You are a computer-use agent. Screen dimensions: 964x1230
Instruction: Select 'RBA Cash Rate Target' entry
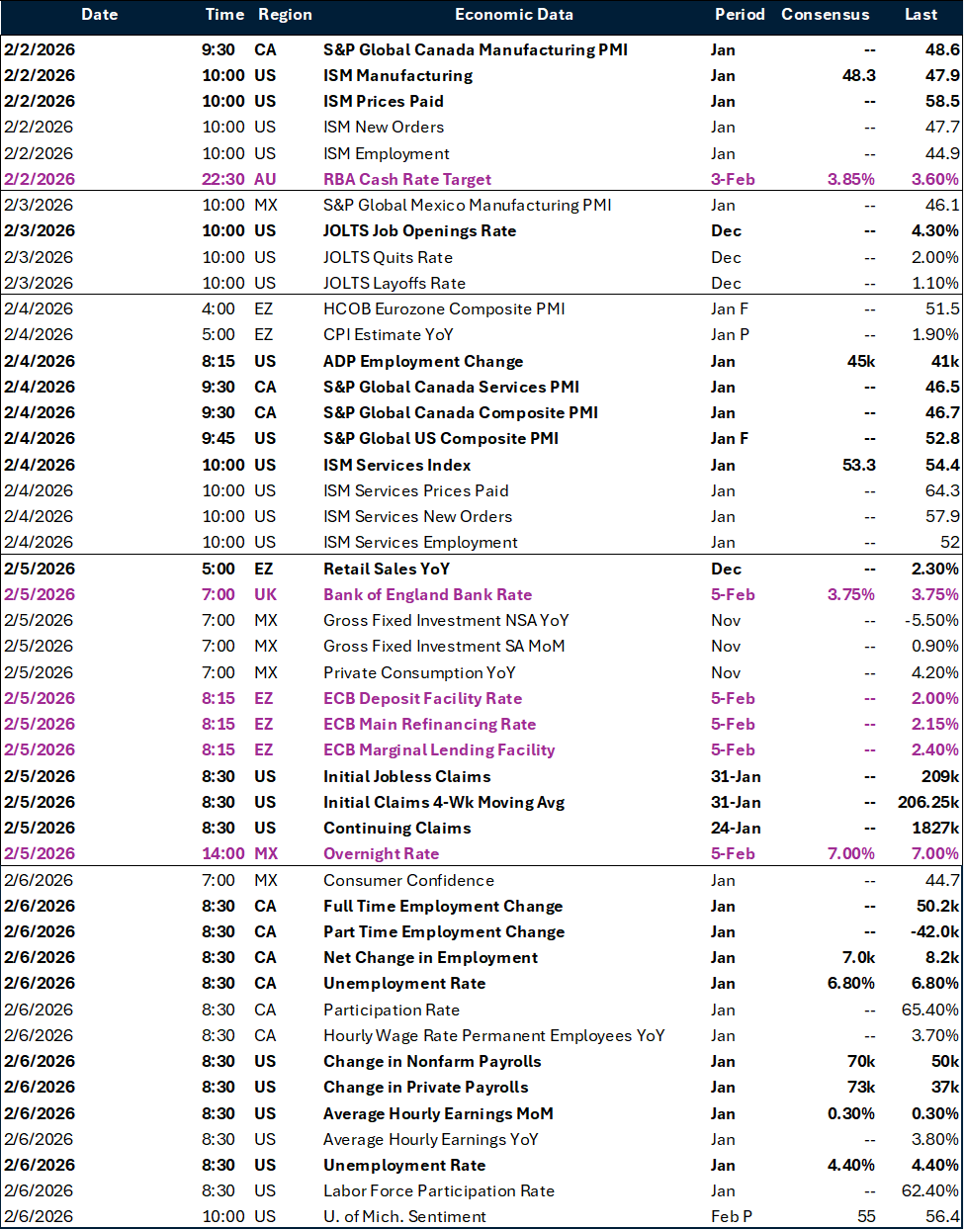(x=407, y=179)
